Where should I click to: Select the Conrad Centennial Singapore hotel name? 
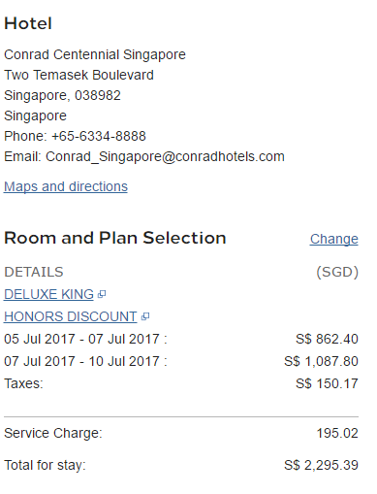[95, 54]
